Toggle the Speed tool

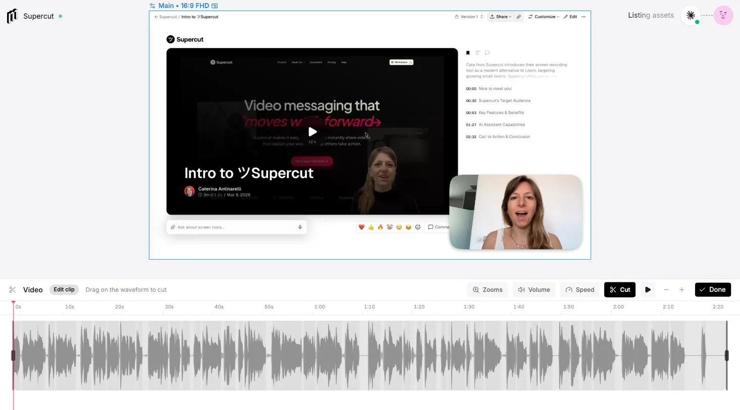(x=580, y=290)
